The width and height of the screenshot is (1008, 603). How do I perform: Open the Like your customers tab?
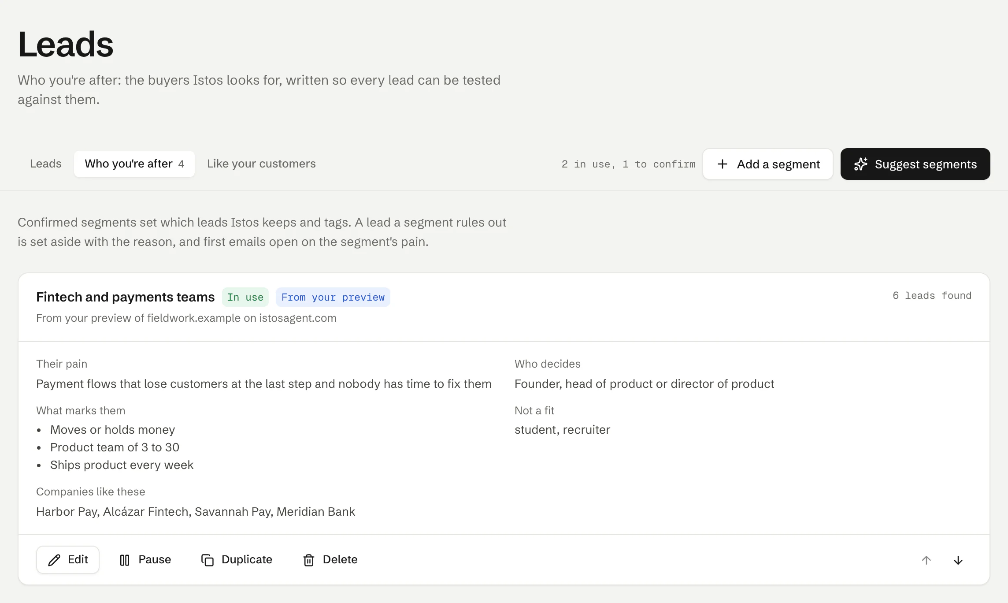tap(261, 164)
